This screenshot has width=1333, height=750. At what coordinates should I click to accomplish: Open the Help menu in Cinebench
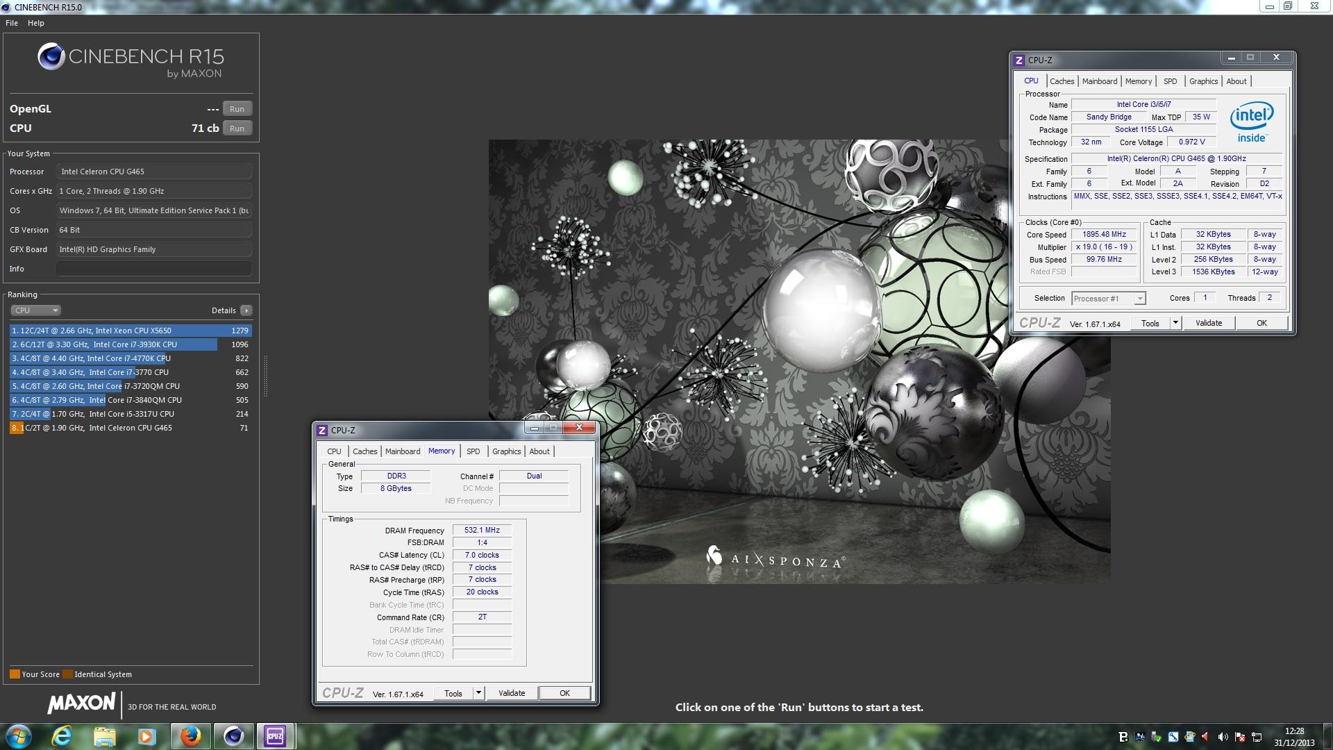(x=36, y=23)
